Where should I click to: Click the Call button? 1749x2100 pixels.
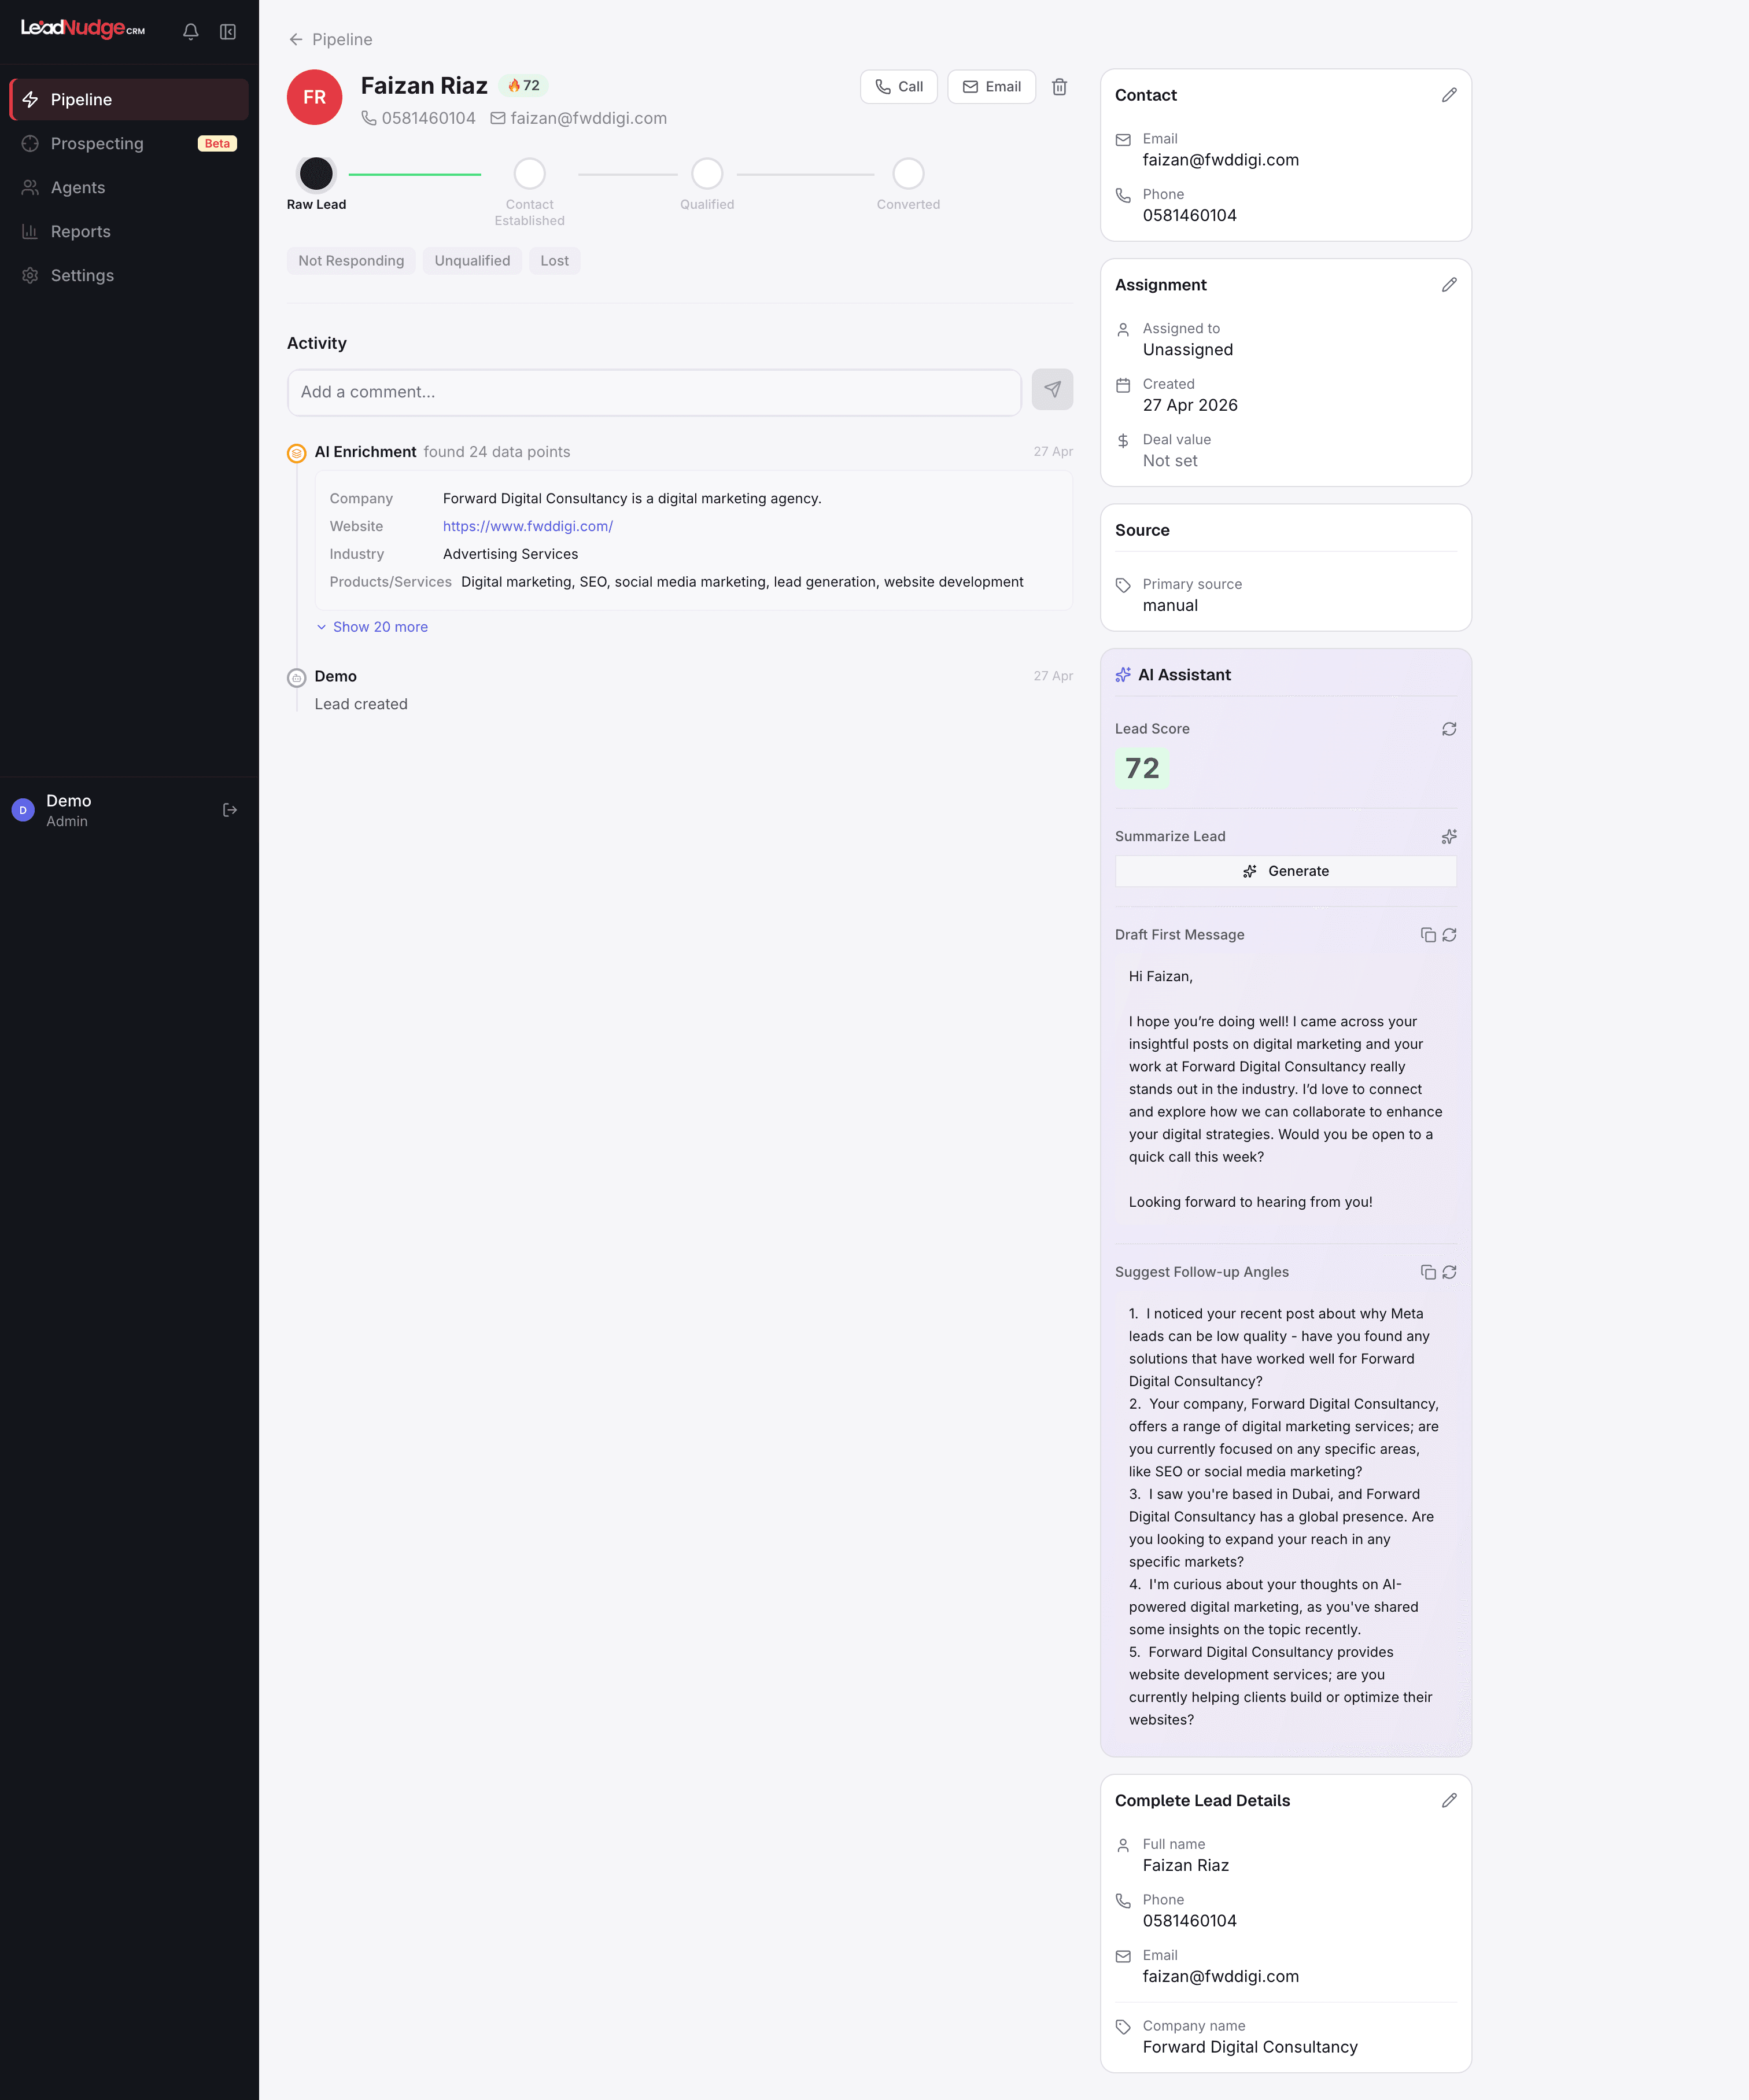click(898, 86)
